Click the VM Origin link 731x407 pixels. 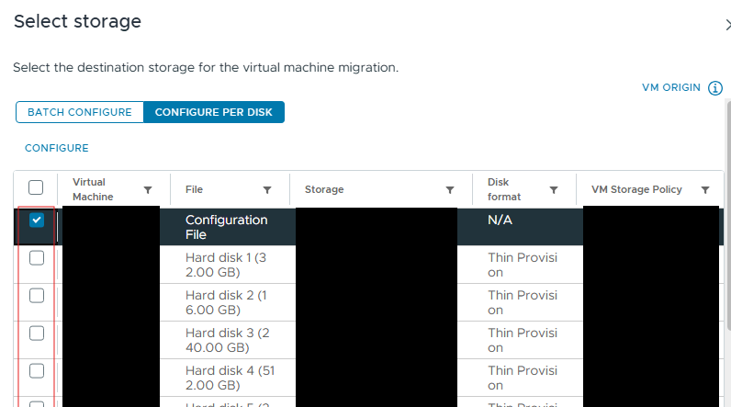tap(670, 88)
